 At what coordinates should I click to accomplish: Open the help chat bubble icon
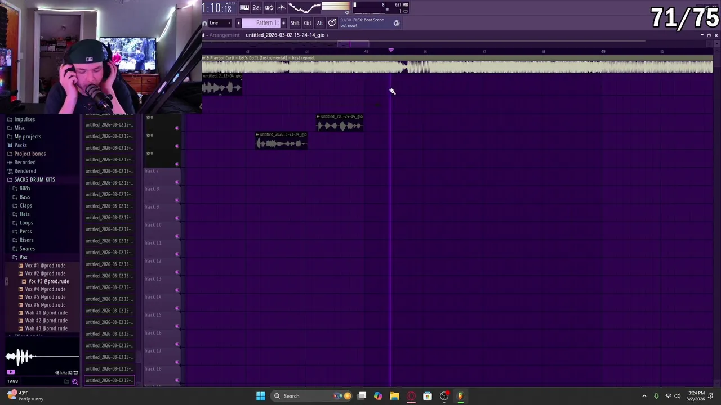(332, 22)
